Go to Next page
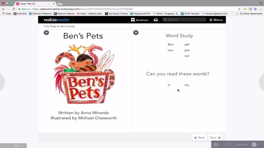Image resolution: width=264 pixels, height=148 pixels. coord(215,138)
